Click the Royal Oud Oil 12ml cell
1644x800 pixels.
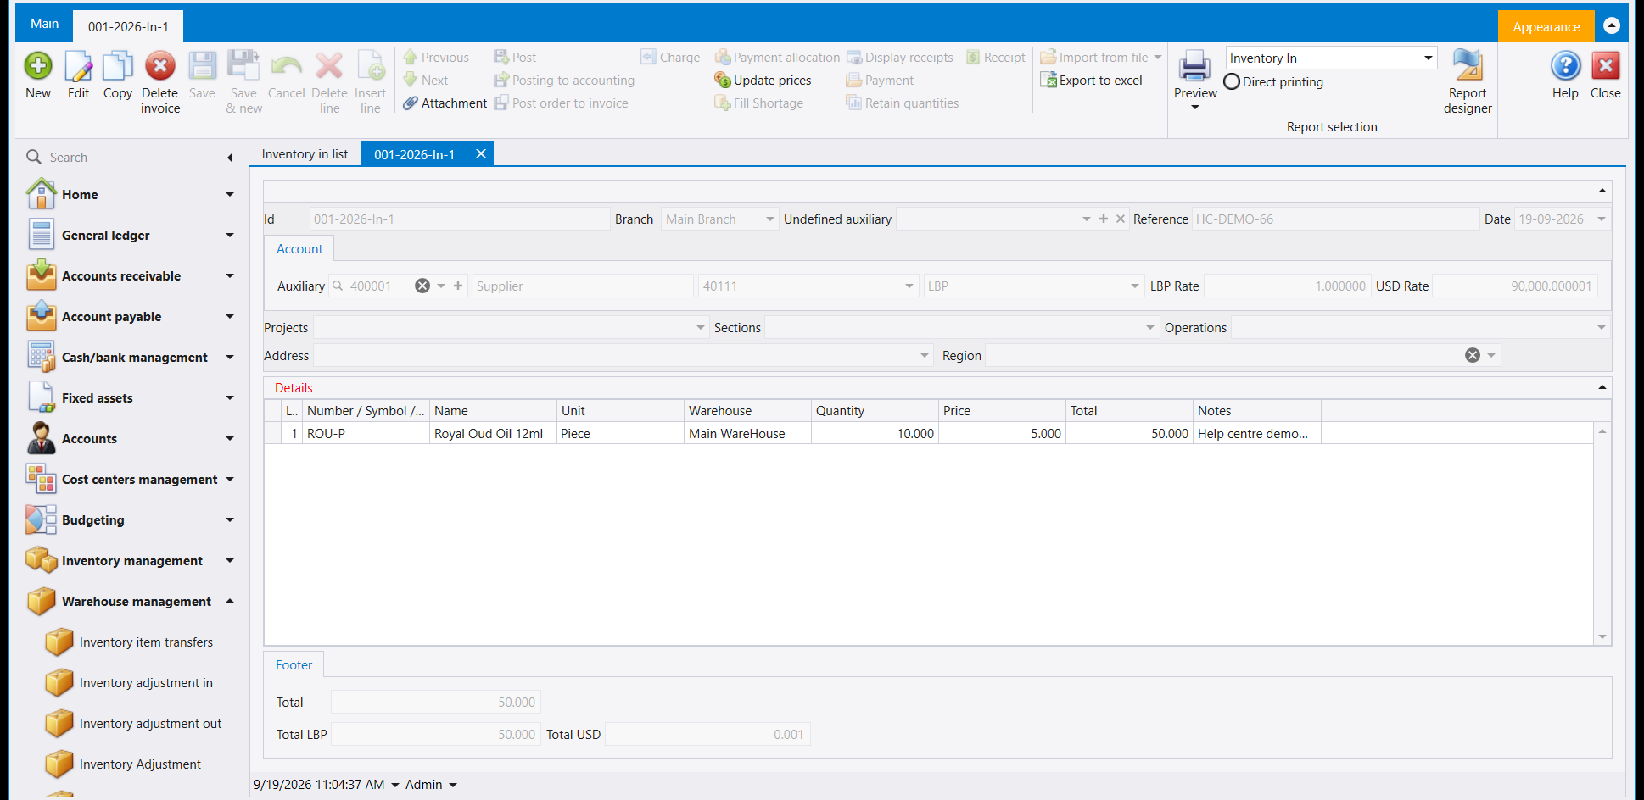493,434
